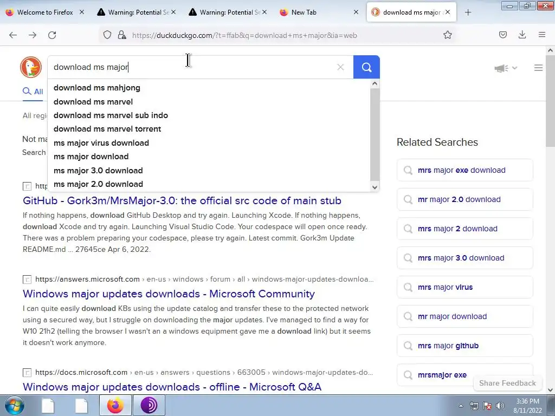Search related mr major 2.0 download
The image size is (555, 416).
[x=464, y=199]
